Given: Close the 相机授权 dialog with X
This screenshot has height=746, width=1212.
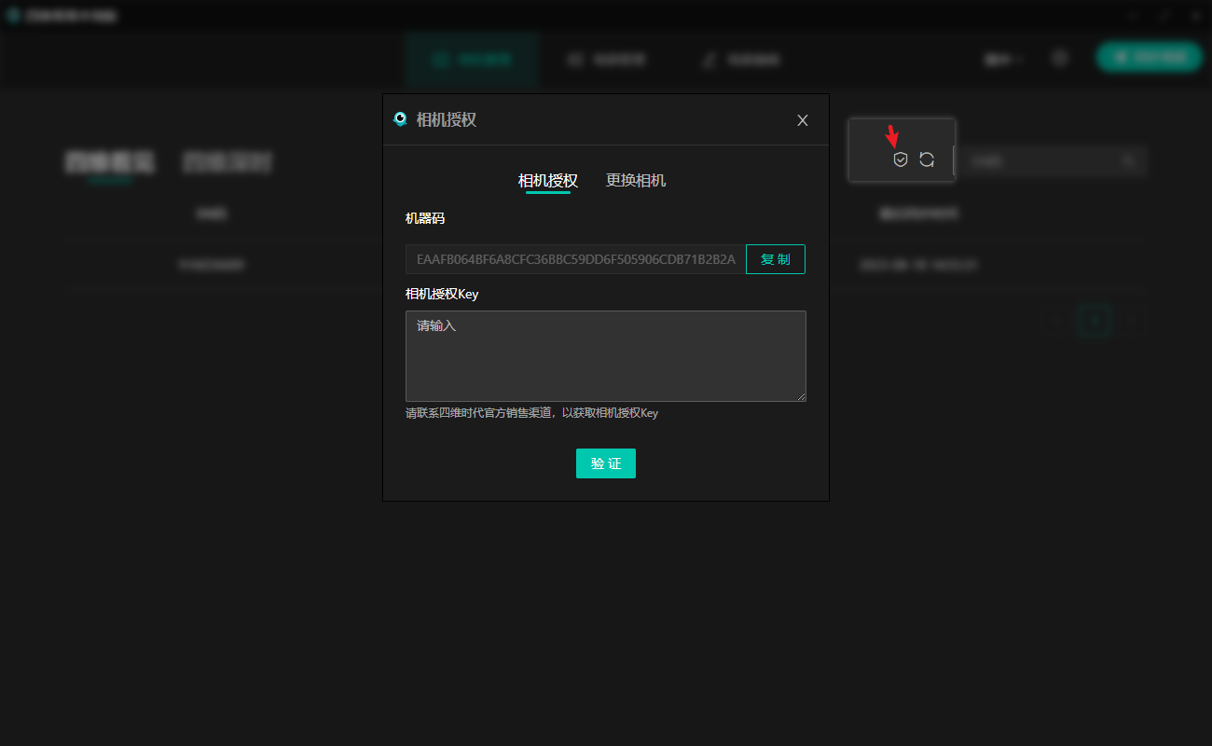Looking at the screenshot, I should click(803, 120).
